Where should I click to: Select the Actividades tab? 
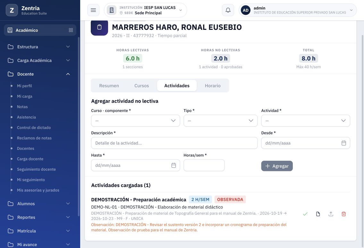[177, 86]
